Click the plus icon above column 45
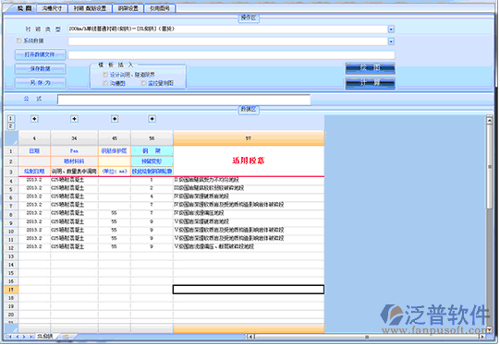 coord(115,119)
